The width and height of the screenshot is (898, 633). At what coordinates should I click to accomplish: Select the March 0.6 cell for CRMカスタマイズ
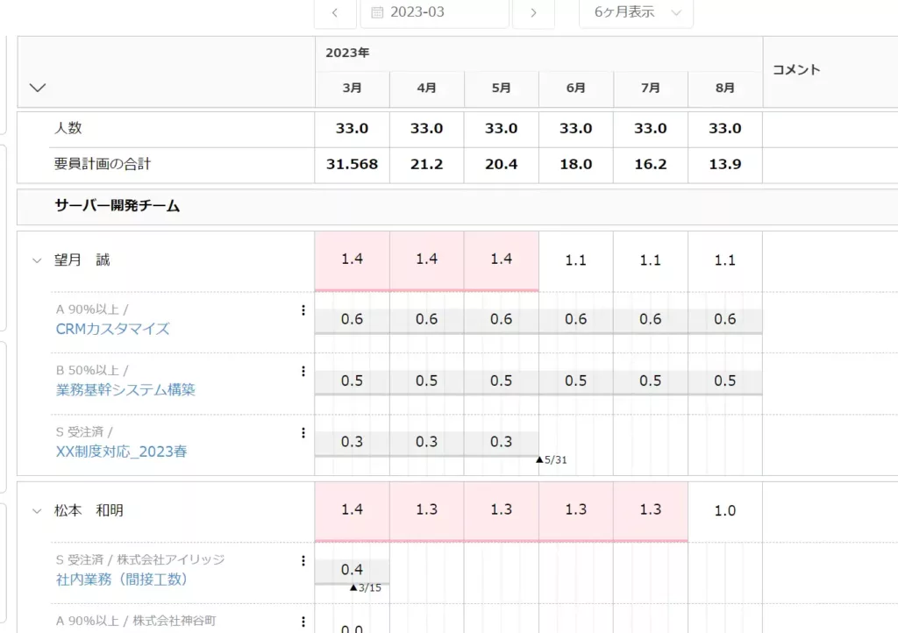353,319
